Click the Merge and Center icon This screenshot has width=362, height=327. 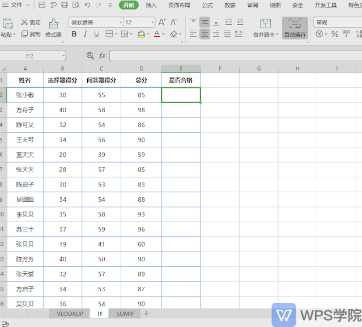265,23
